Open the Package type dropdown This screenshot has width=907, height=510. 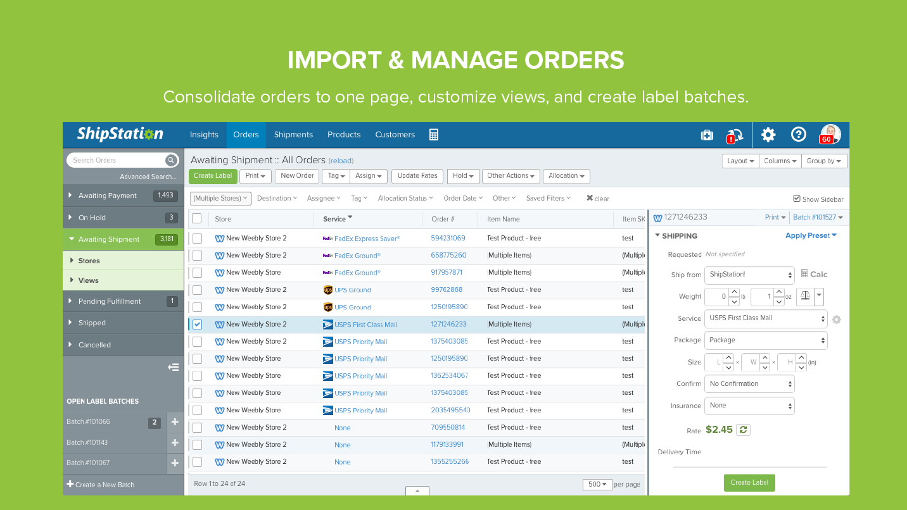tap(766, 340)
